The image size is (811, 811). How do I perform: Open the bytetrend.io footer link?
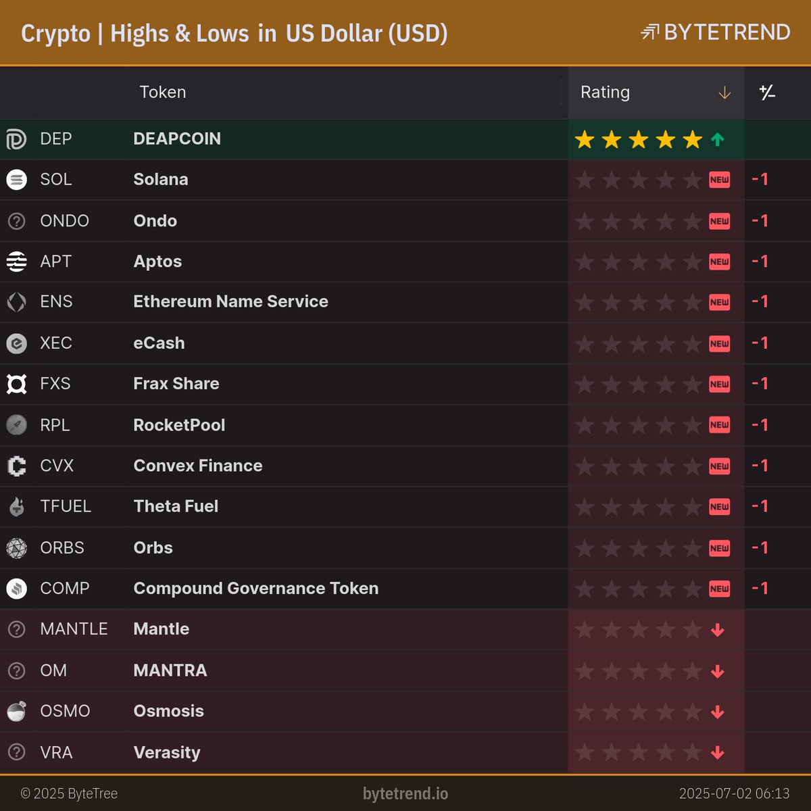point(405,793)
